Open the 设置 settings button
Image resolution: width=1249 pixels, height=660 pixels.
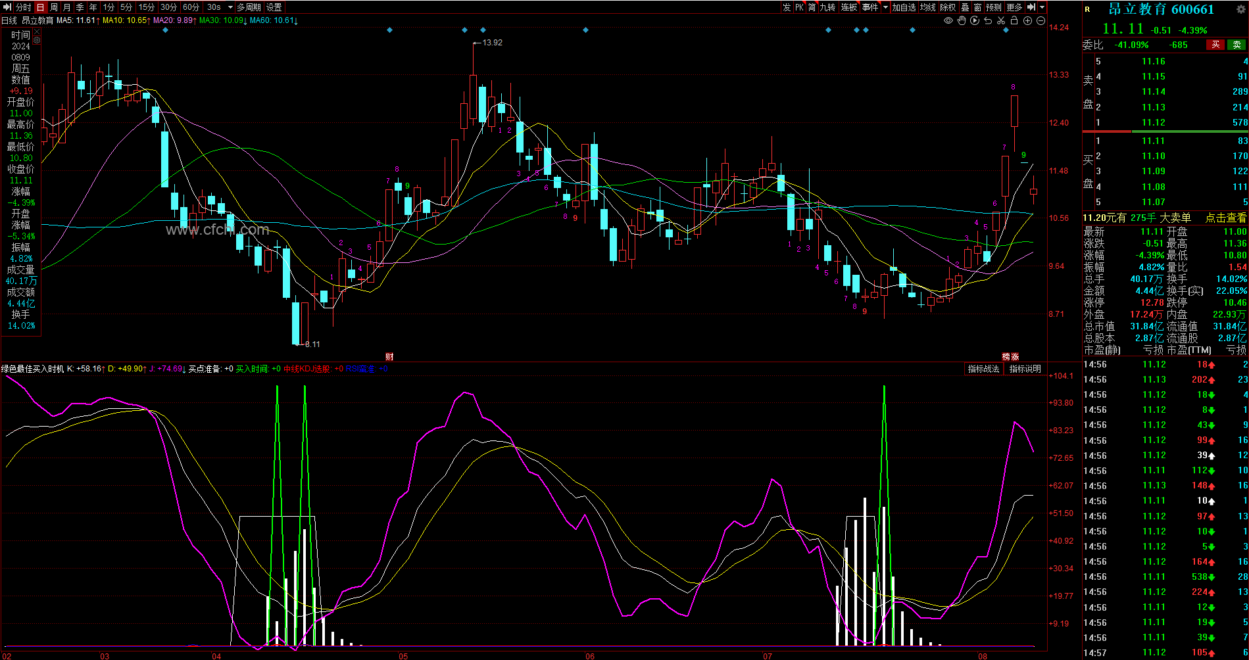[274, 7]
